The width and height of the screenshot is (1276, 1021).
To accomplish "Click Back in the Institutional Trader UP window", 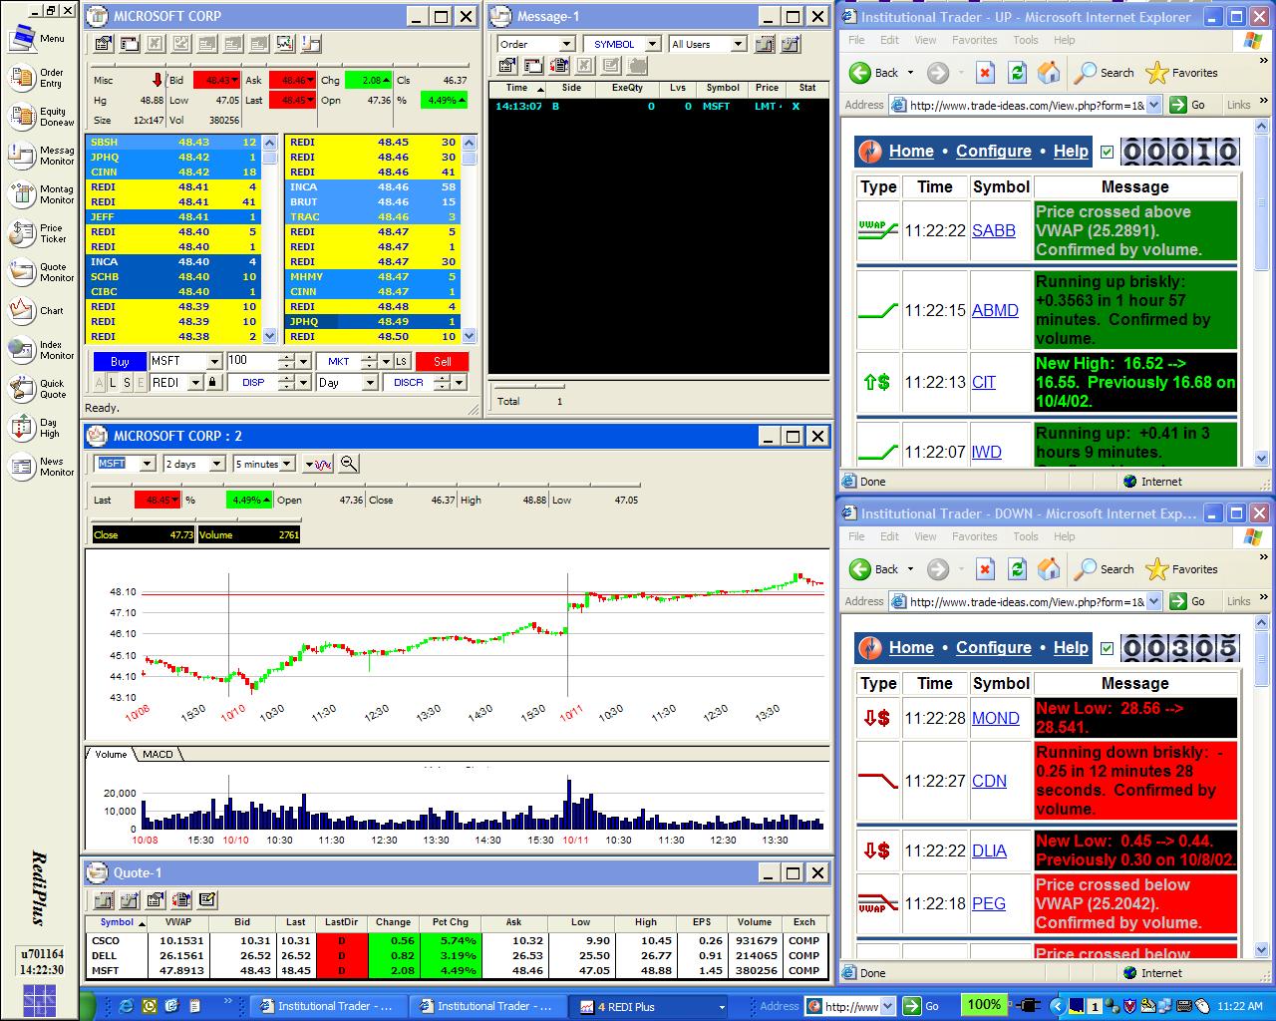I will click(x=874, y=73).
